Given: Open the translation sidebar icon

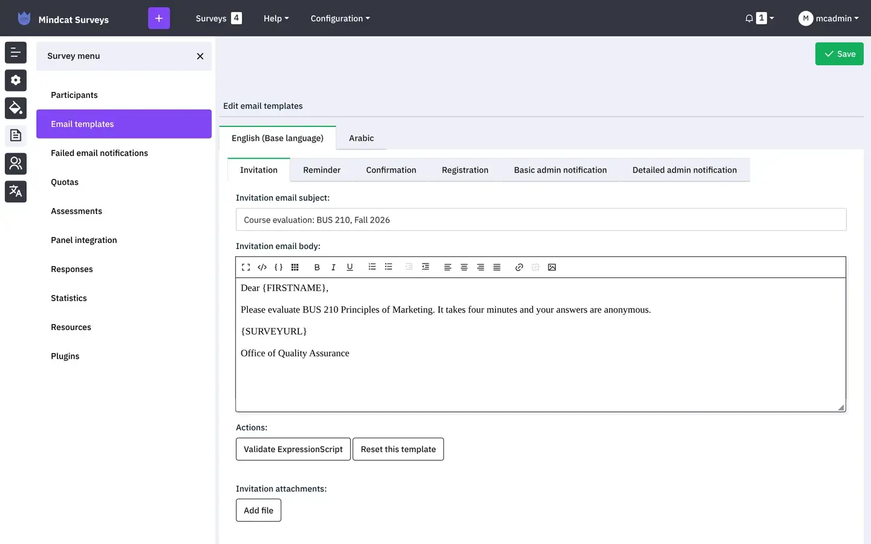Looking at the screenshot, I should click(16, 192).
